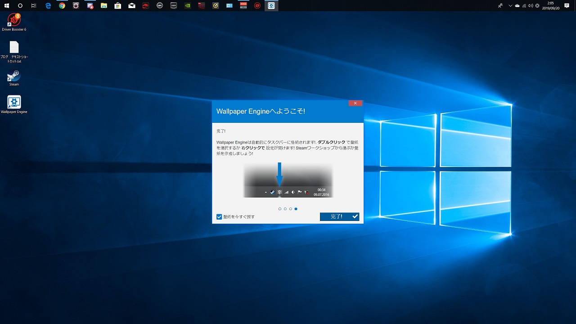Switch to Wallpaper Engine taskbar button

(x=271, y=6)
